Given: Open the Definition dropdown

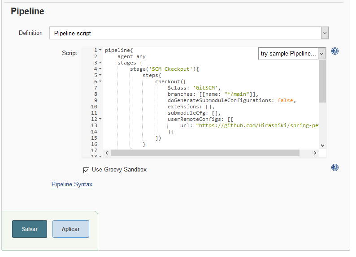Looking at the screenshot, I should (325, 33).
